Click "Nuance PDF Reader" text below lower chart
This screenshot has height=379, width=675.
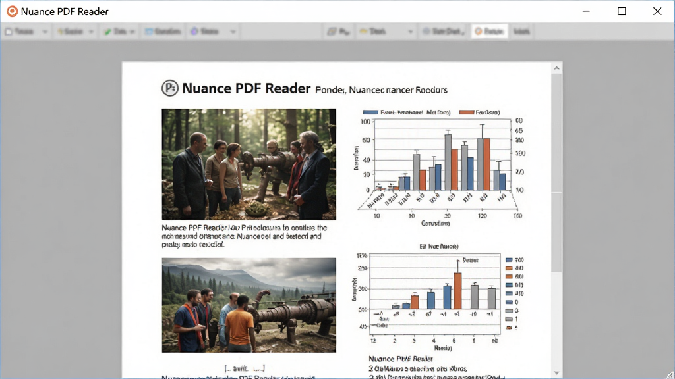point(401,359)
